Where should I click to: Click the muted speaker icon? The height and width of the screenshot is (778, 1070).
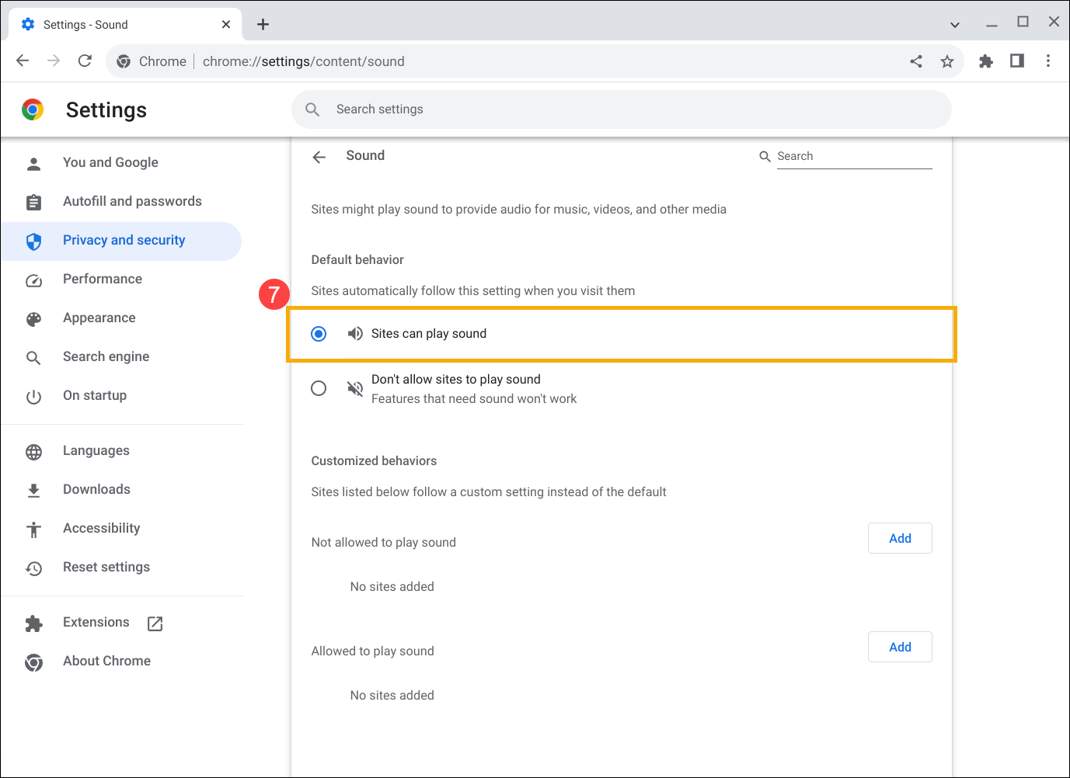click(355, 388)
